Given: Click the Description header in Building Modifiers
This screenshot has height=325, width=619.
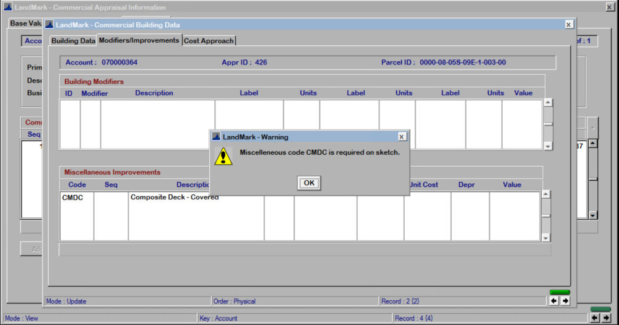Looking at the screenshot, I should click(154, 93).
